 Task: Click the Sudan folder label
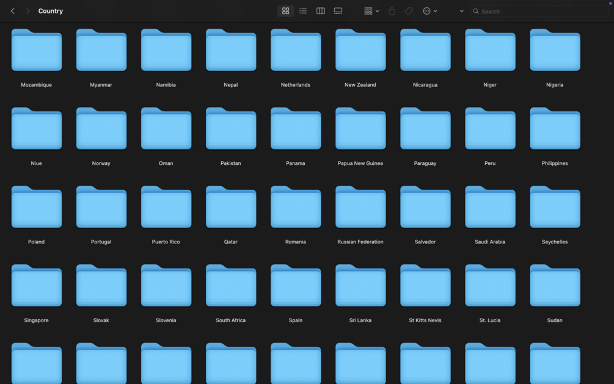point(555,320)
